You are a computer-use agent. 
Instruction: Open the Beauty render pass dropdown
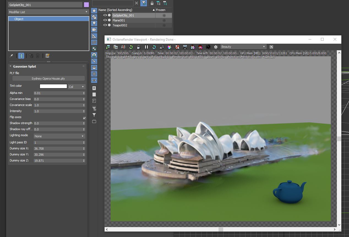tap(243, 47)
